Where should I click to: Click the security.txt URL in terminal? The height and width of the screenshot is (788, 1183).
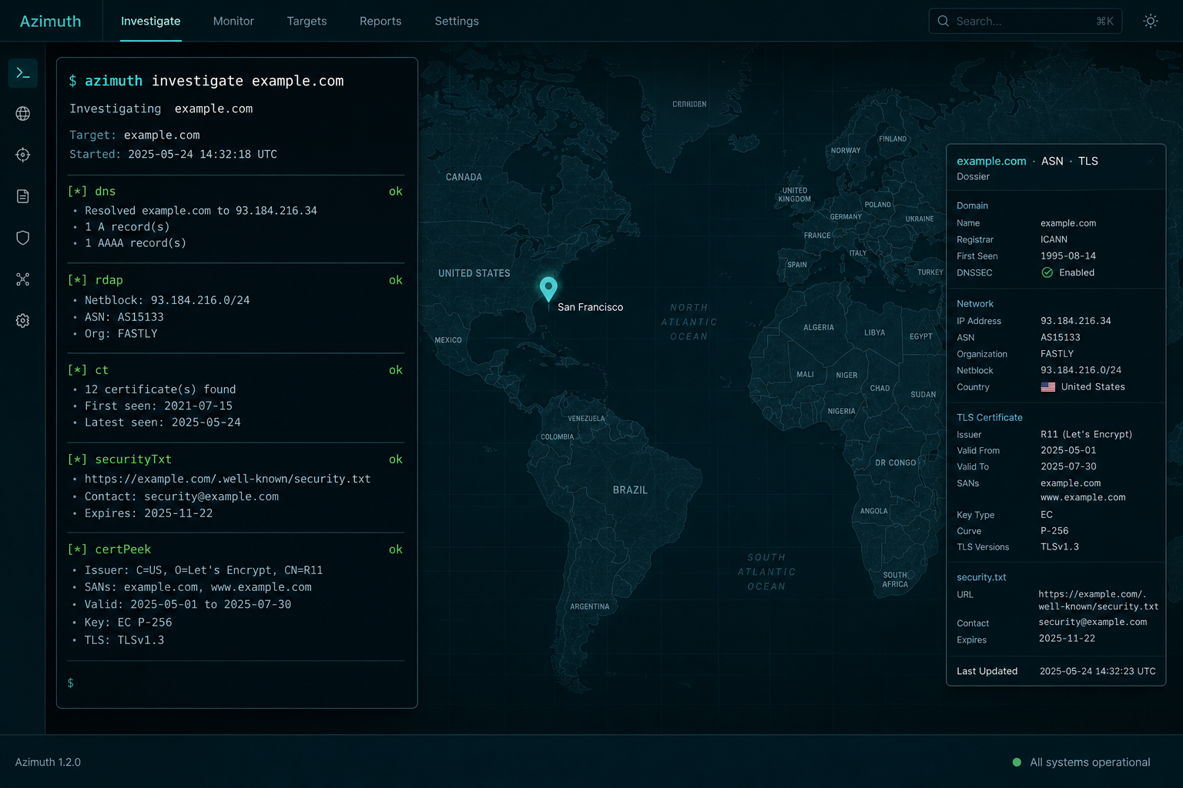point(228,479)
